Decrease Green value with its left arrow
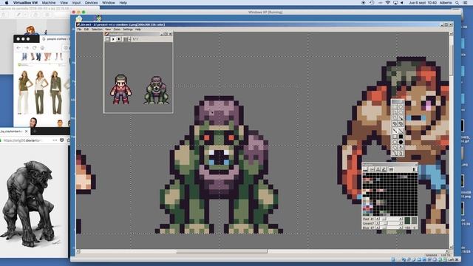The image size is (473, 266). tap(378, 223)
